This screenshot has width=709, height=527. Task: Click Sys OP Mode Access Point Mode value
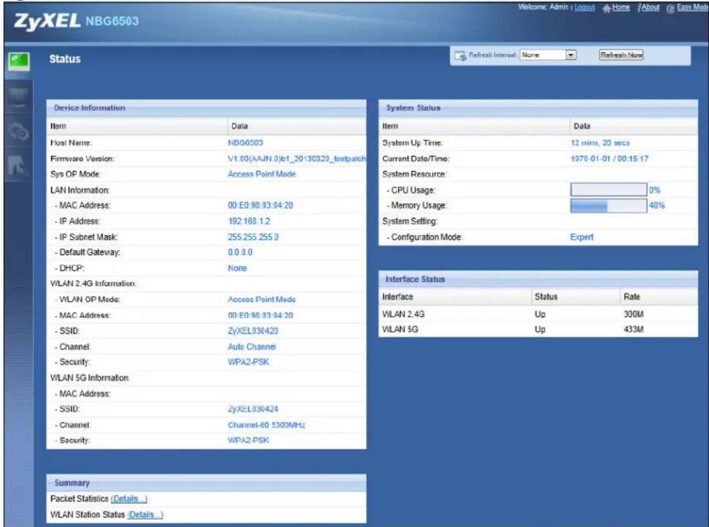coord(262,174)
